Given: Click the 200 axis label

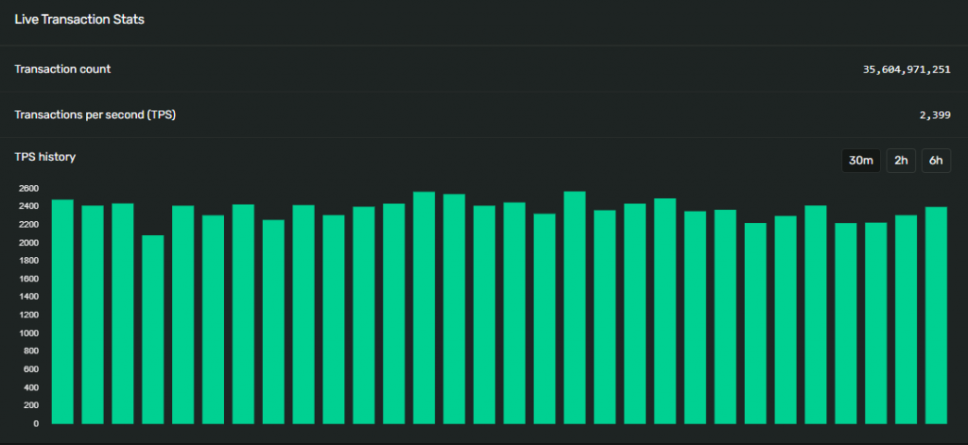Looking at the screenshot, I should click(x=33, y=405).
